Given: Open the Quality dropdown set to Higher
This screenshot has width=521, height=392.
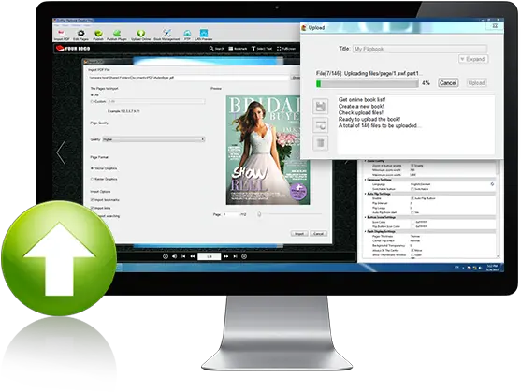Looking at the screenshot, I should 153,139.
